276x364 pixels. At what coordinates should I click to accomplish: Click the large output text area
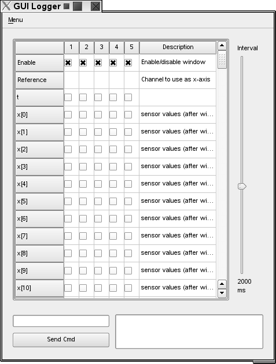(189, 332)
